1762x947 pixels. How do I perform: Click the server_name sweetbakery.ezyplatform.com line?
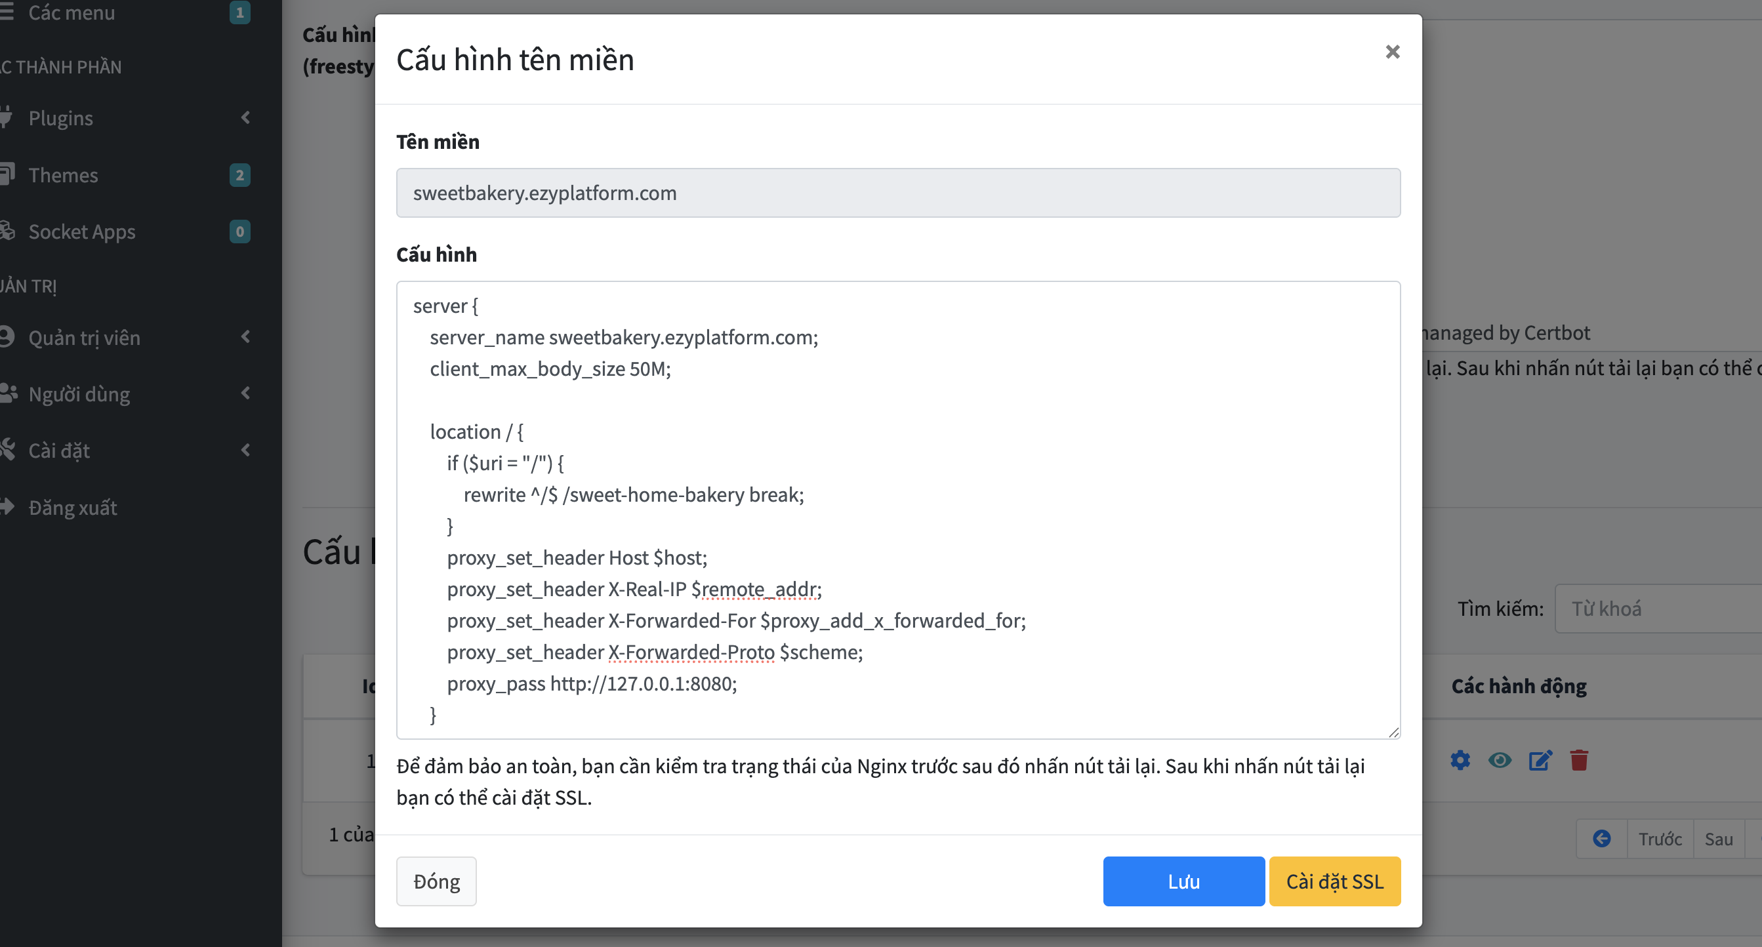point(624,338)
